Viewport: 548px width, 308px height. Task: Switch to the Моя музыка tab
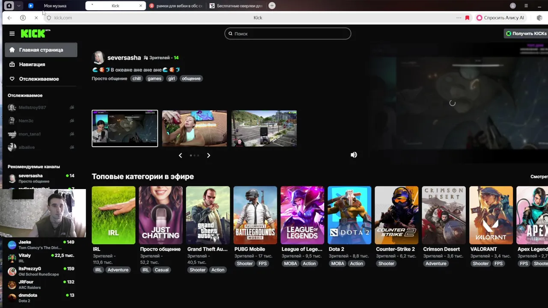tap(55, 6)
